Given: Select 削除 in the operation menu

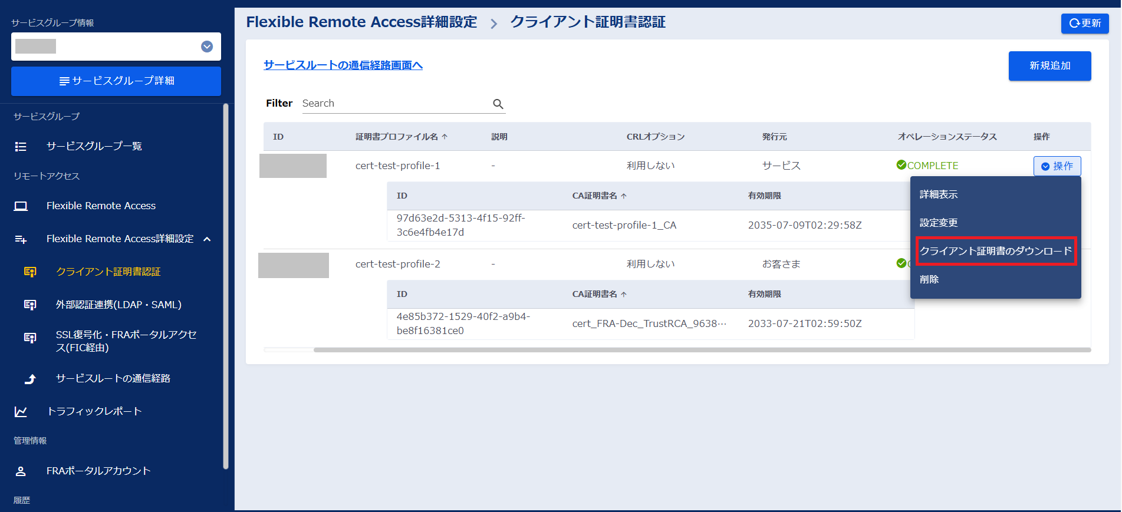Looking at the screenshot, I should 929,279.
